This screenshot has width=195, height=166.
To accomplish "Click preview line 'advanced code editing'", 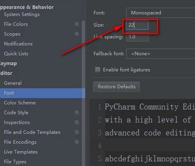I will 150,133.
